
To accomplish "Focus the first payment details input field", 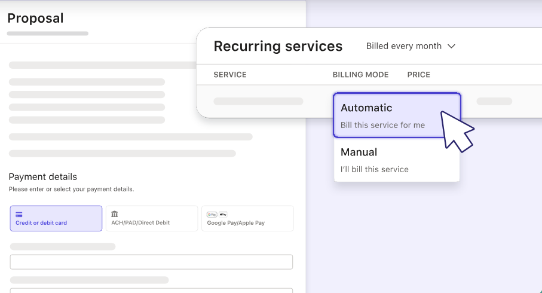I will click(x=151, y=262).
